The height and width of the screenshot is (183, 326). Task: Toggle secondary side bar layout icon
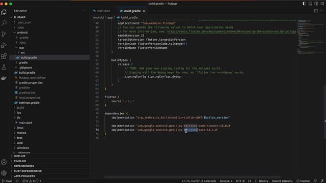[x=316, y=4]
